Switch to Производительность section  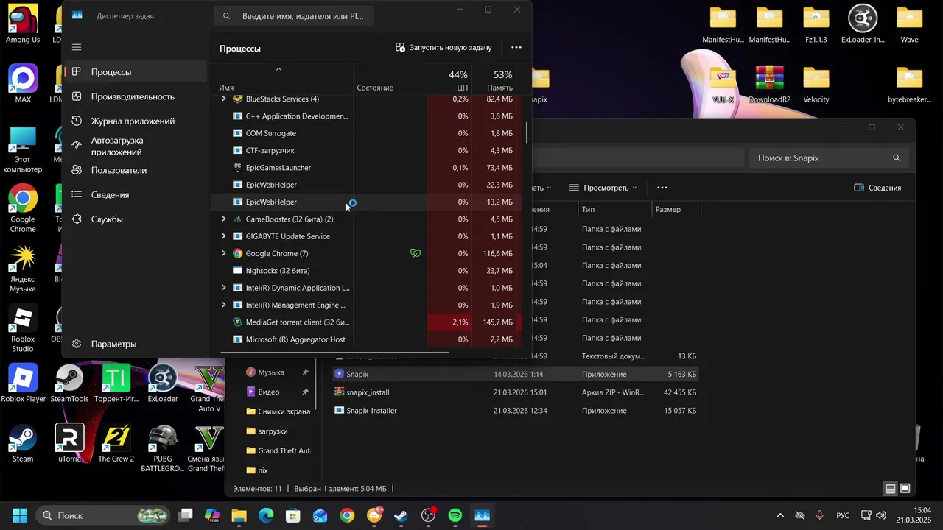(x=136, y=96)
